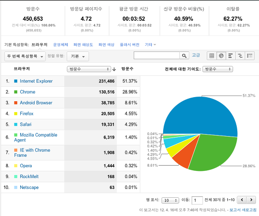Open the 두 번째 특성항목 dropdown

[x=25, y=56]
